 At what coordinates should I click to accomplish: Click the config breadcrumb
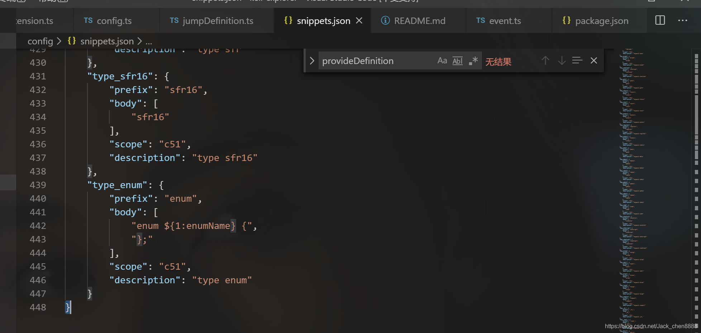(x=40, y=41)
